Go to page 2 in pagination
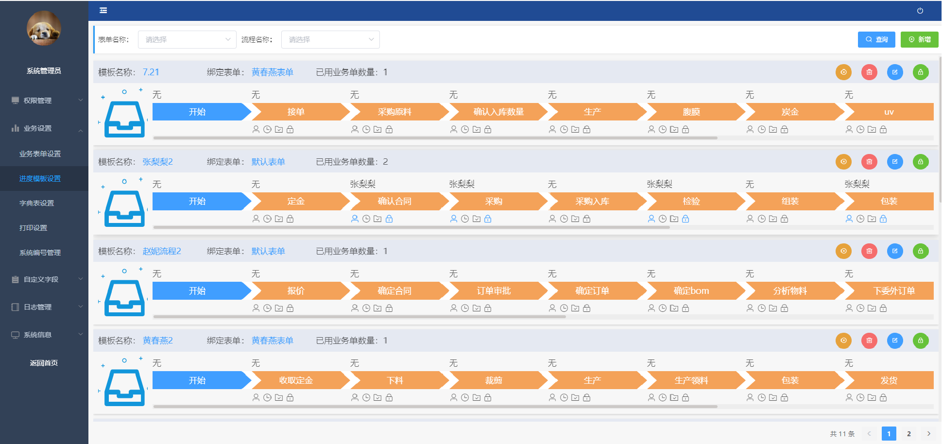942x444 pixels. point(908,434)
